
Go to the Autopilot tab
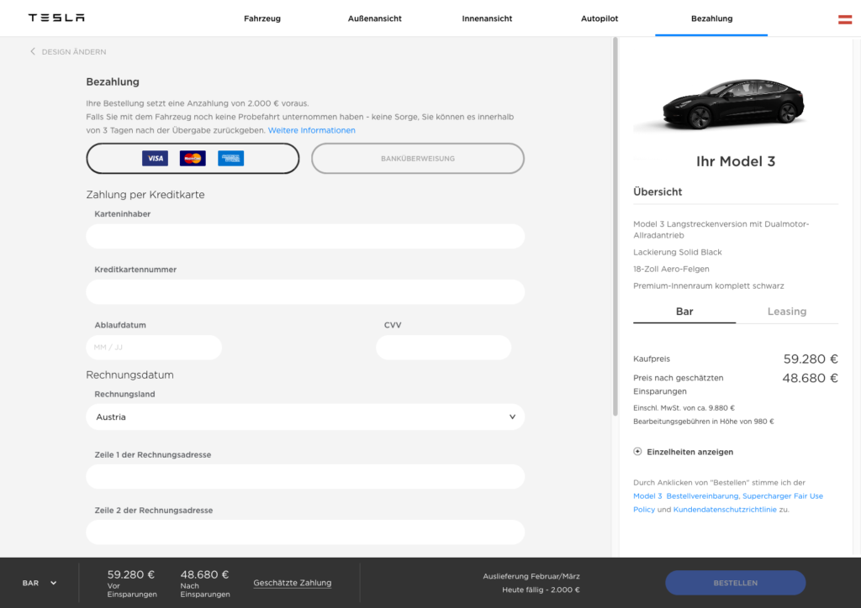[600, 18]
